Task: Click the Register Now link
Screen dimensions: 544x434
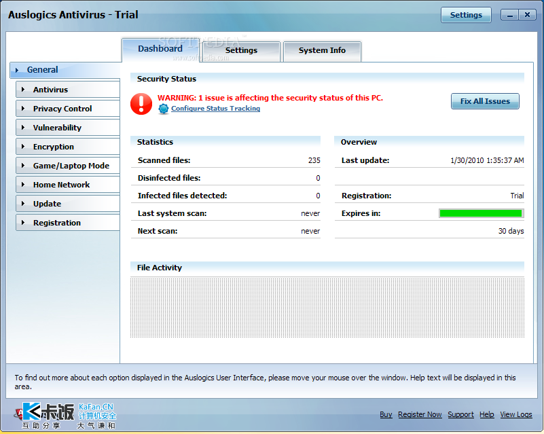Action: 420,414
